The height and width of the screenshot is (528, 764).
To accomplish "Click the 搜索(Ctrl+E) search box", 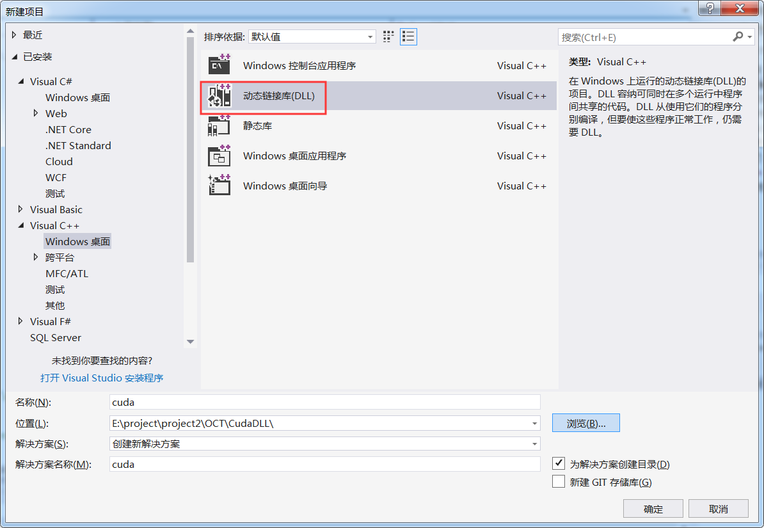I will click(644, 37).
